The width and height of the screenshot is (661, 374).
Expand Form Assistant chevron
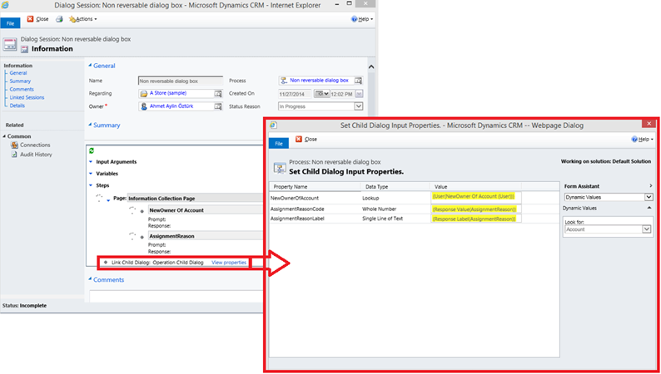click(x=650, y=186)
